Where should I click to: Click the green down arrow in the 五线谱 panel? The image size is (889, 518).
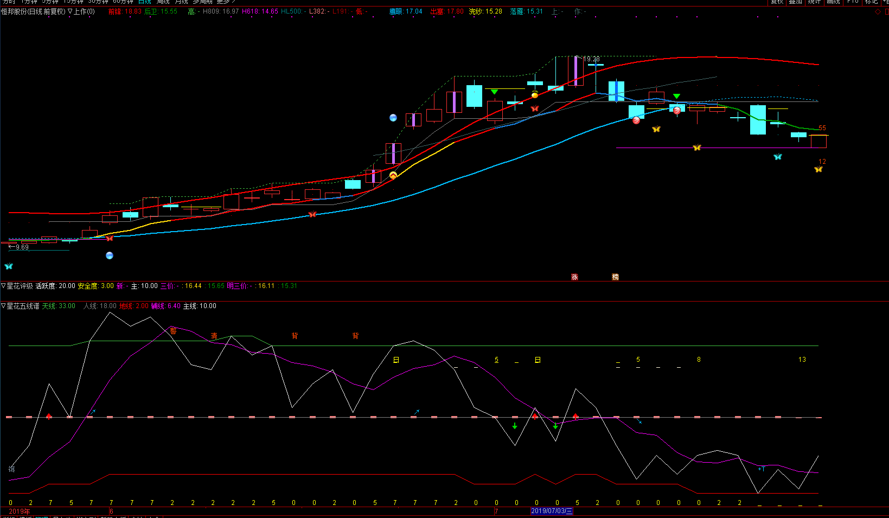tap(515, 426)
